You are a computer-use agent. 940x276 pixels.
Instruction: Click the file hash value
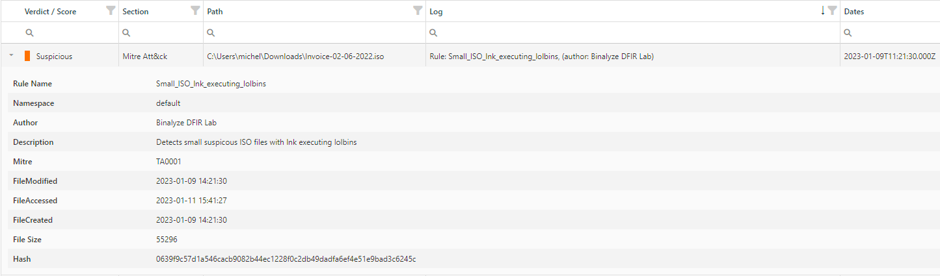(286, 259)
